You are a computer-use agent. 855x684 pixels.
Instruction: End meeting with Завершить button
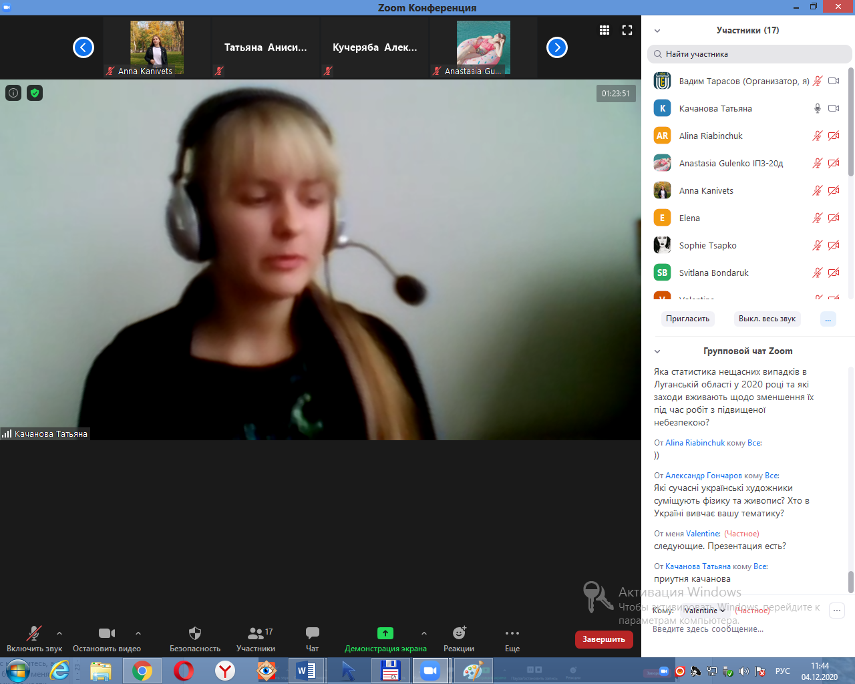pos(604,639)
